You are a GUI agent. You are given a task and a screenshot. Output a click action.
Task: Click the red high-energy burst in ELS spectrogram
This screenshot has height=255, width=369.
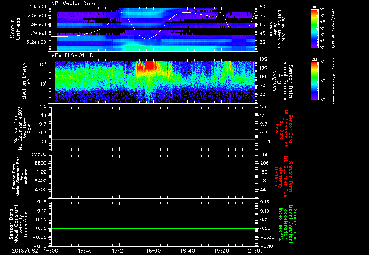(149, 65)
